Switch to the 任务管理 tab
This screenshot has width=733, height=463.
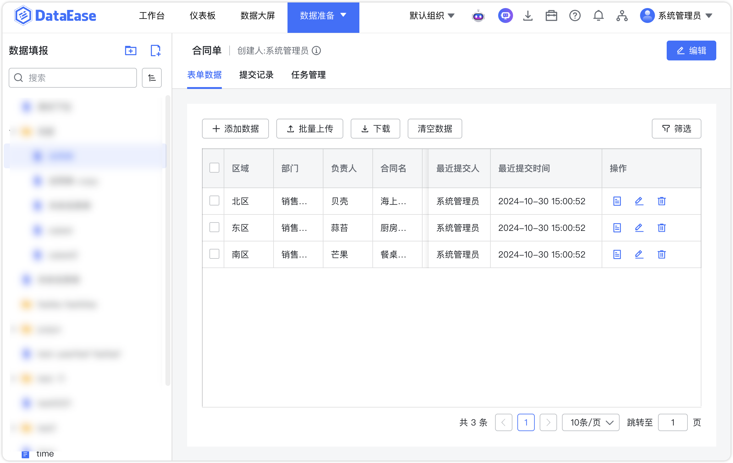309,75
